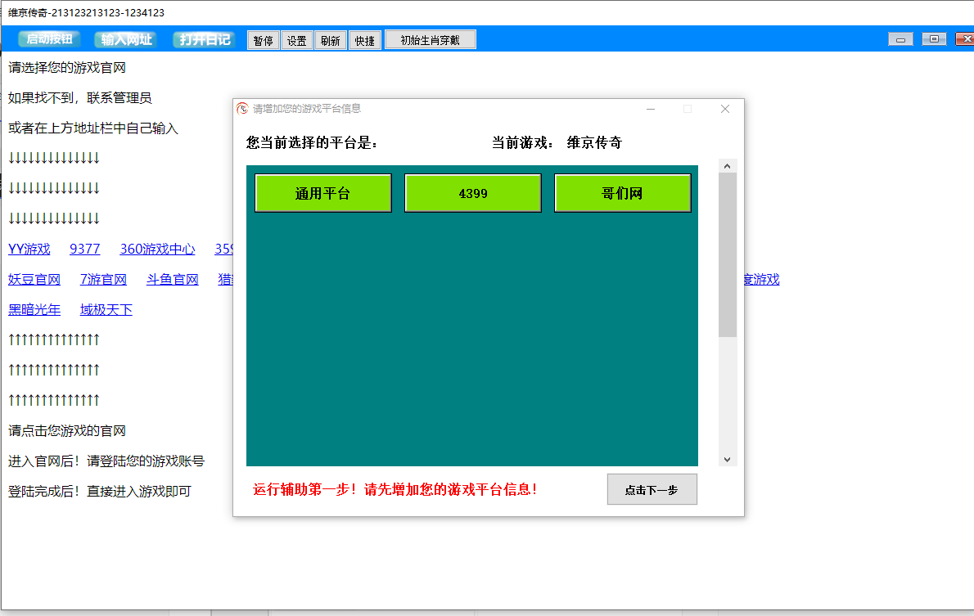This screenshot has width=974, height=616.
Task: Pick the 哥们网 platform
Action: tap(622, 192)
